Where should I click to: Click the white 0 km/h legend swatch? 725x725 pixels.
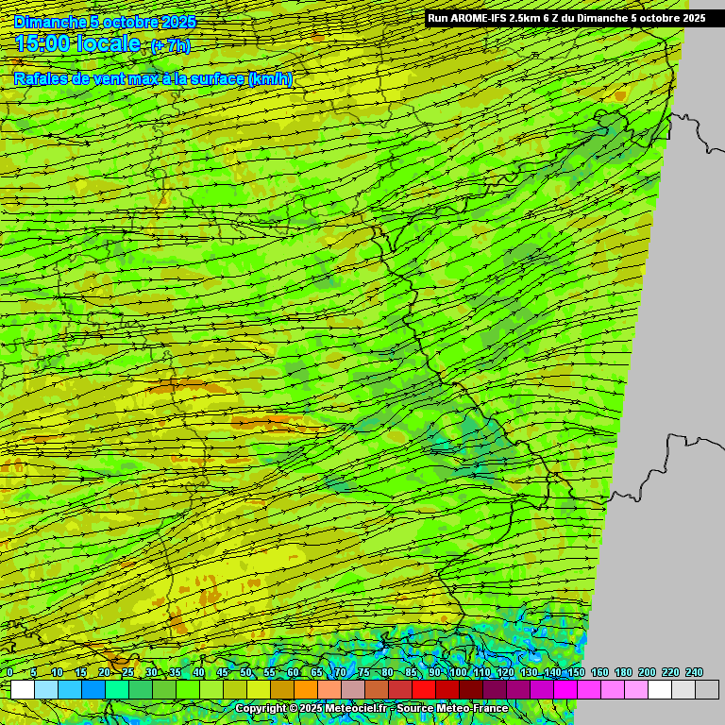[x=23, y=690]
